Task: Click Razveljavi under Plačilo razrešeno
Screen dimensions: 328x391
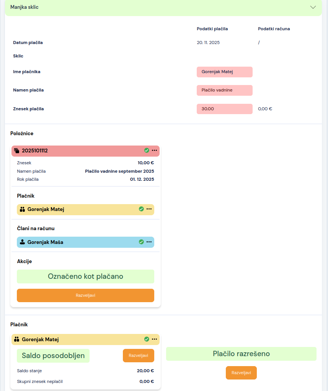Action: 241,373
